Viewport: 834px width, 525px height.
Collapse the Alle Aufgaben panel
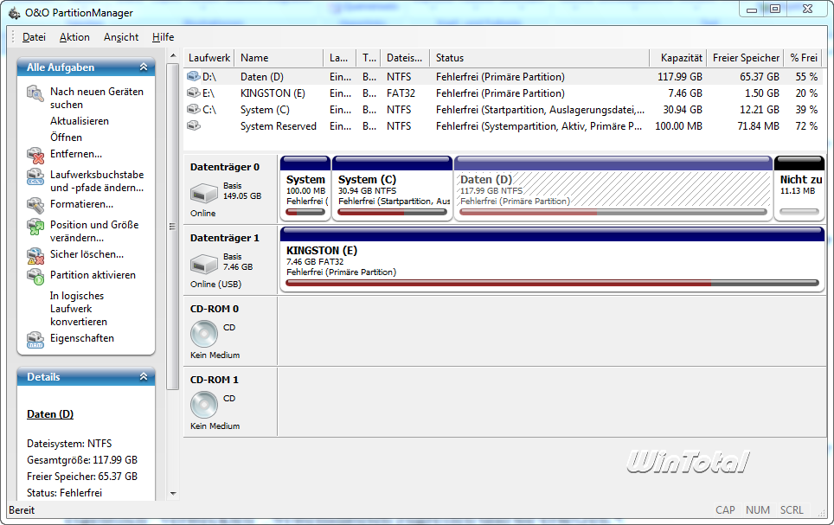[x=143, y=67]
